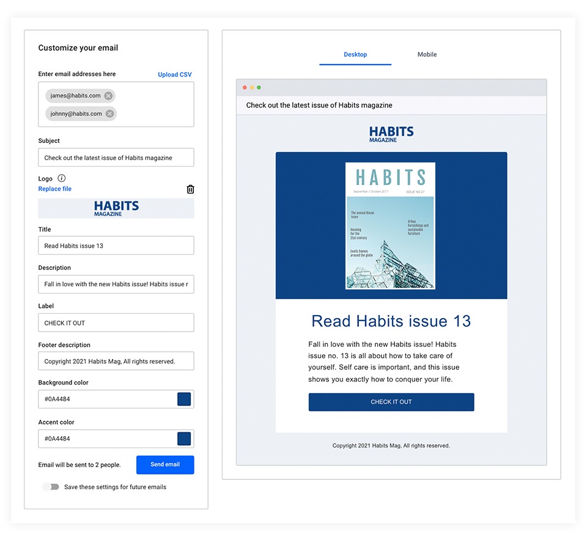Viewport: 587px width, 541px height.
Task: Focus the Subject input field
Action: [116, 158]
